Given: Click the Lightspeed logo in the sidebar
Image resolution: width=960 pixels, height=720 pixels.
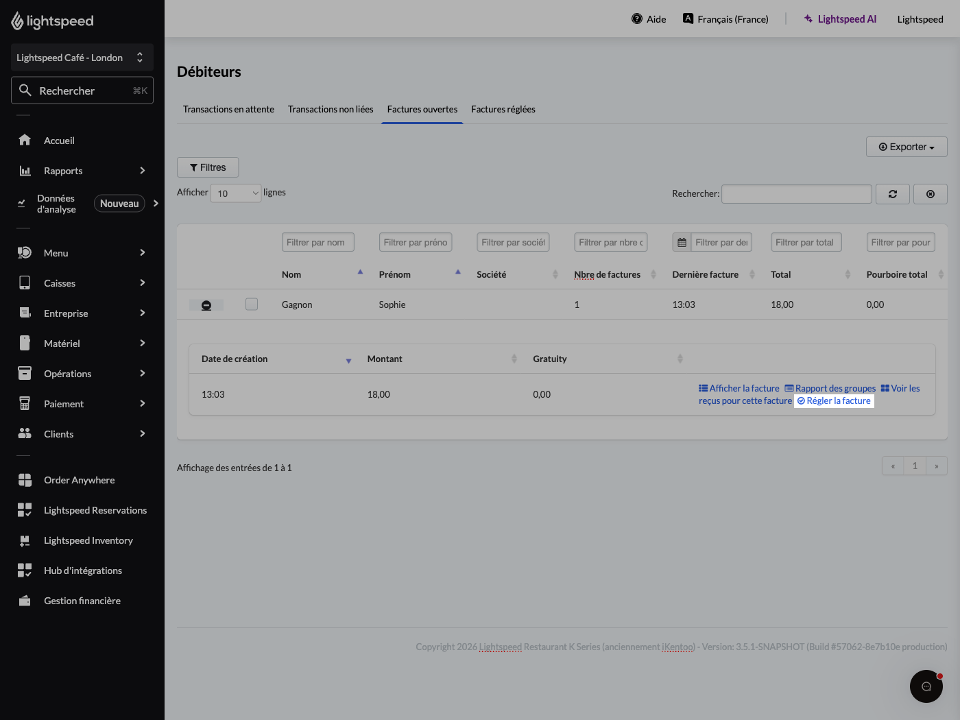Looking at the screenshot, I should (53, 21).
